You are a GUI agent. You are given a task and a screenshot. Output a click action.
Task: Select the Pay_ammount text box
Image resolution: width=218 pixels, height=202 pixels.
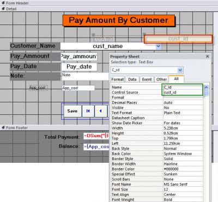coord(79,57)
